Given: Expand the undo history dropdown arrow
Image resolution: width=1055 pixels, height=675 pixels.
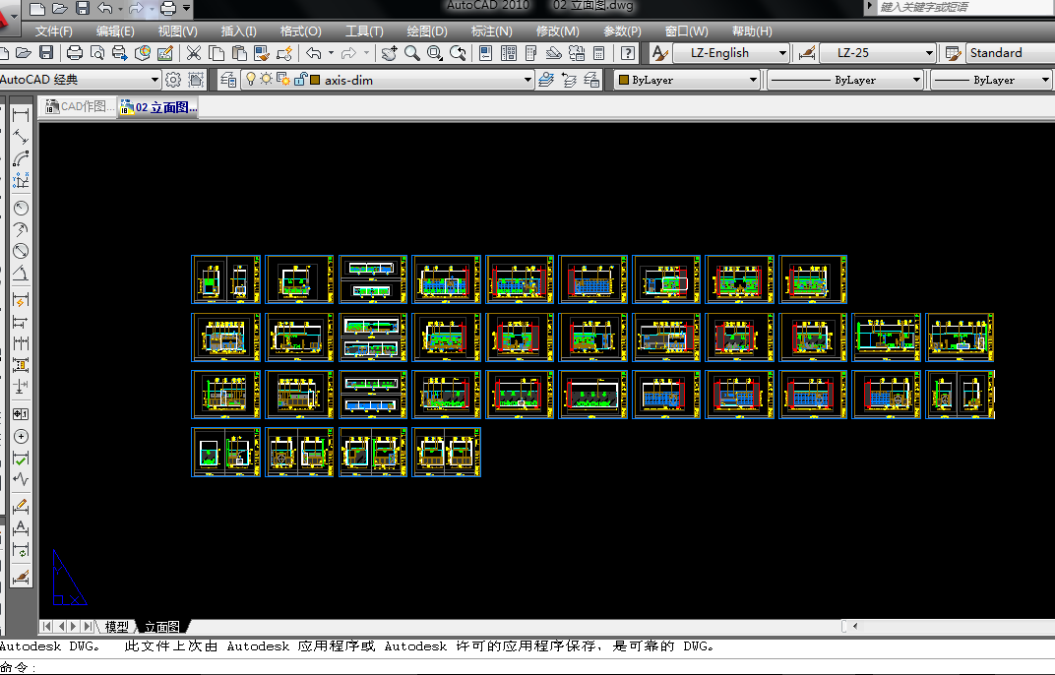Looking at the screenshot, I should click(331, 53).
